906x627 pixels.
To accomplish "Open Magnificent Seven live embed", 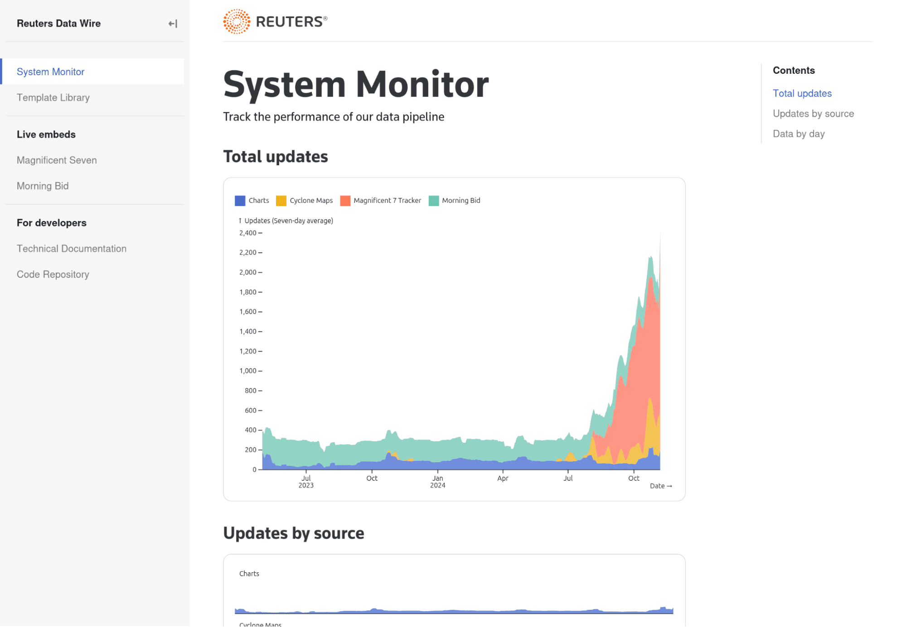I will tap(56, 160).
